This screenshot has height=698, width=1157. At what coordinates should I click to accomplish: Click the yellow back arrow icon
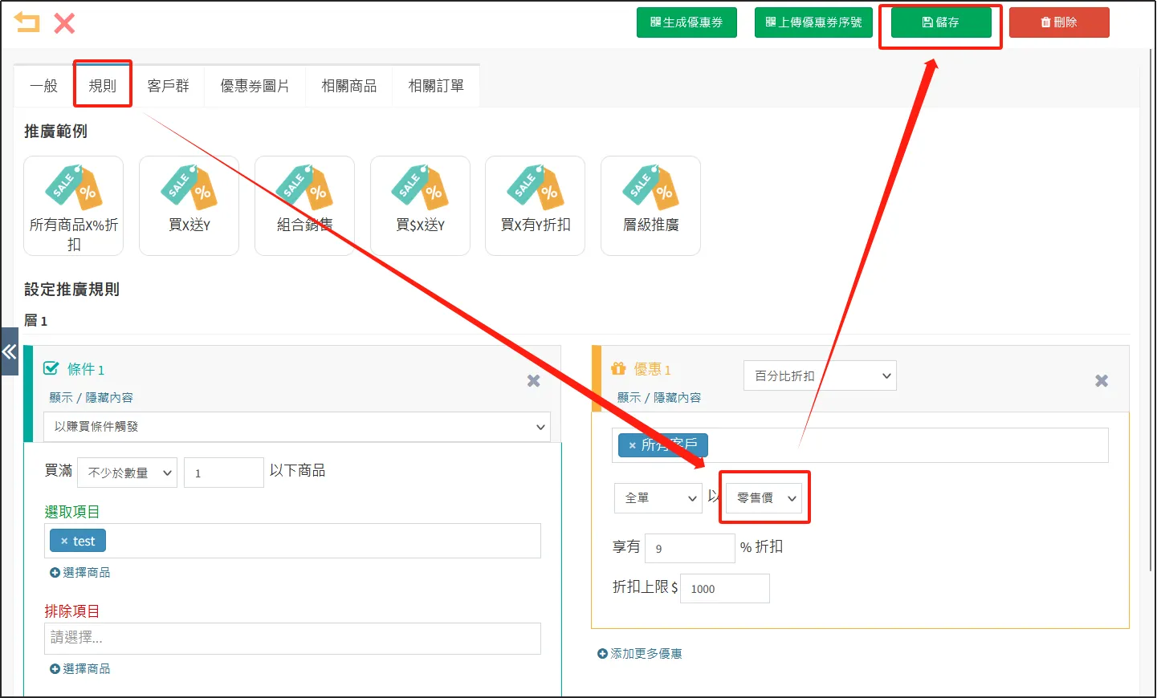coord(26,22)
